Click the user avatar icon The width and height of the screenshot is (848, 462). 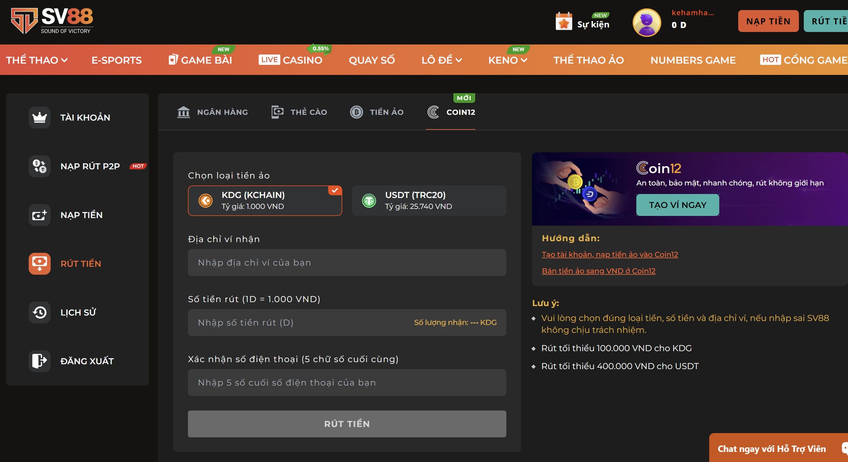pos(647,22)
